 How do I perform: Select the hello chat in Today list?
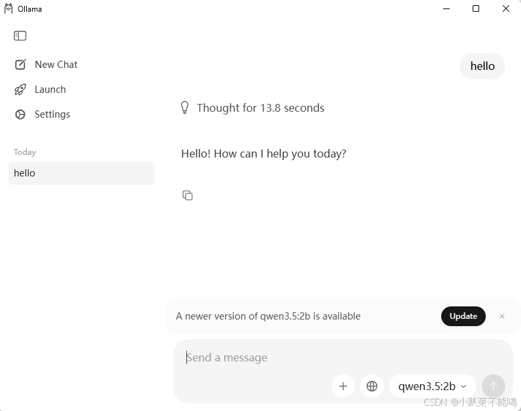(x=82, y=173)
